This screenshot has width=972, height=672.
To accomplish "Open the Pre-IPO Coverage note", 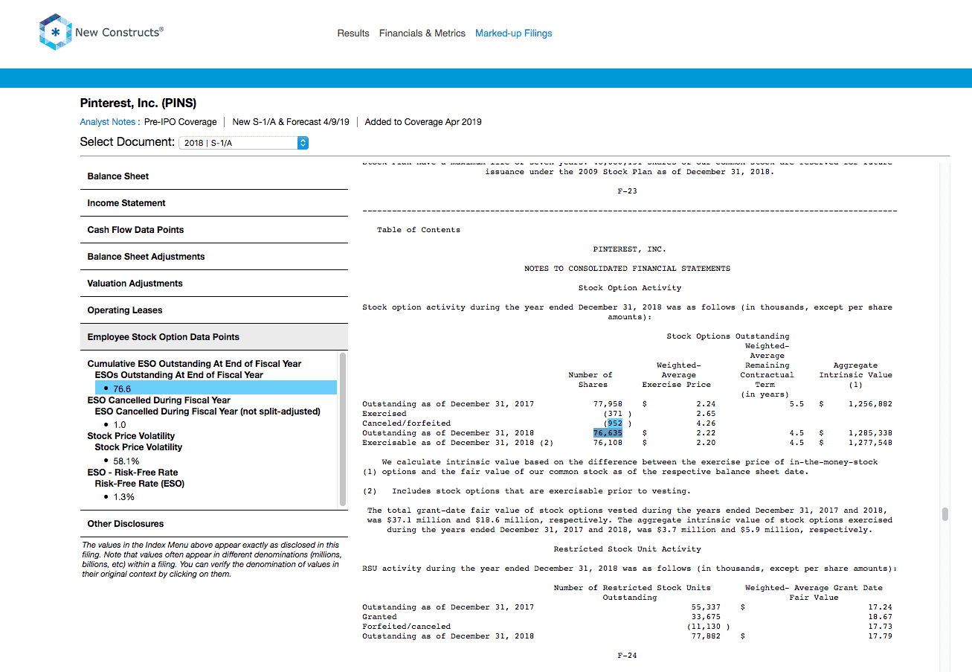I will point(181,122).
